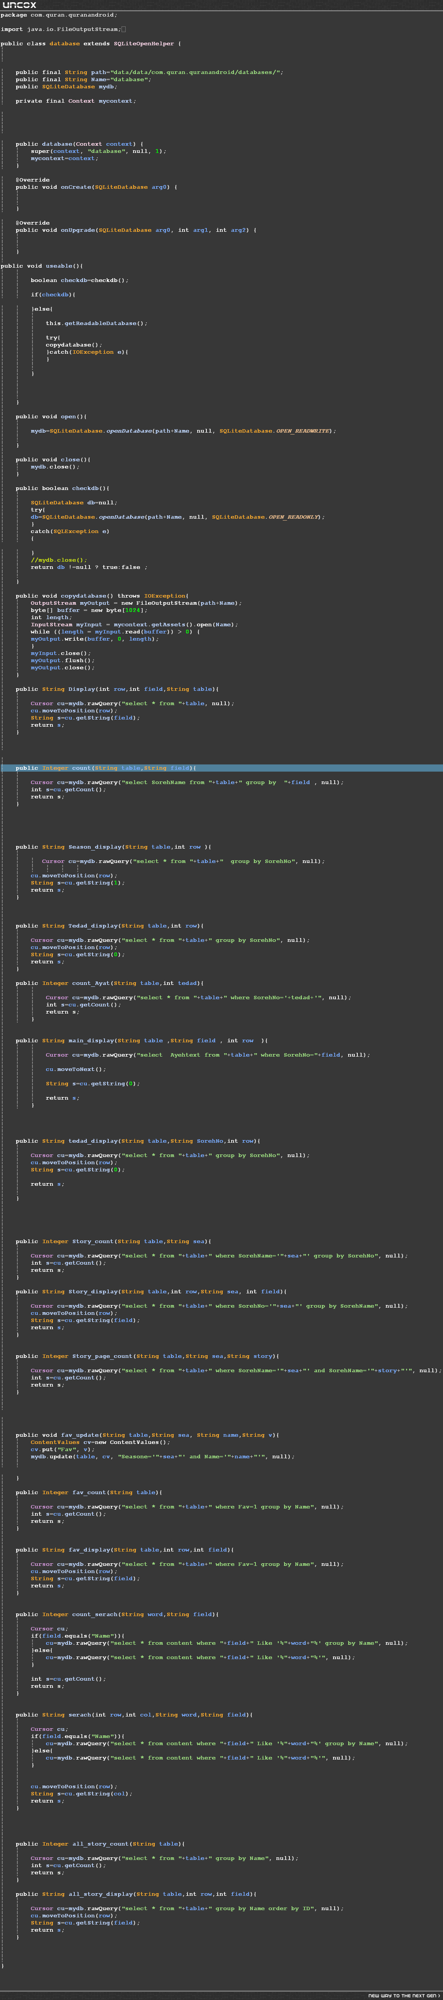Click the 'public Integer Story_page_count' method signature
The height and width of the screenshot is (2000, 443).
pyautogui.click(x=148, y=1356)
